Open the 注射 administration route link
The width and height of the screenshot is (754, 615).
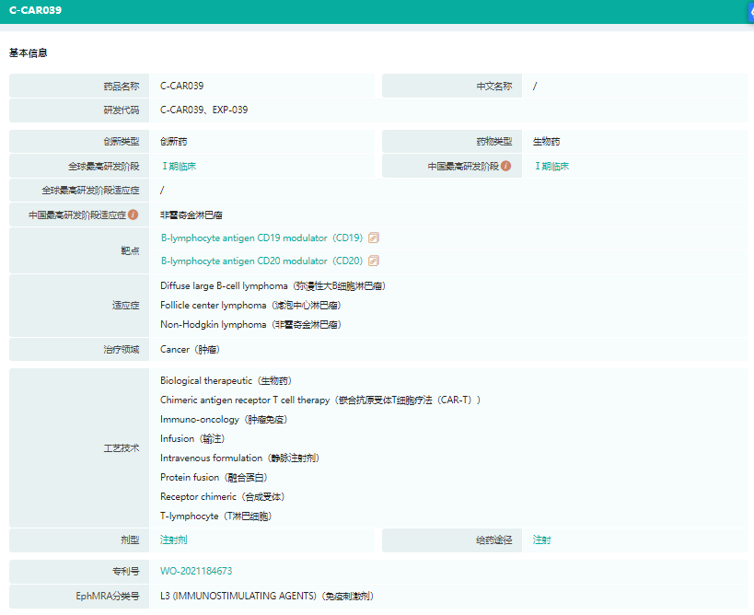point(542,540)
